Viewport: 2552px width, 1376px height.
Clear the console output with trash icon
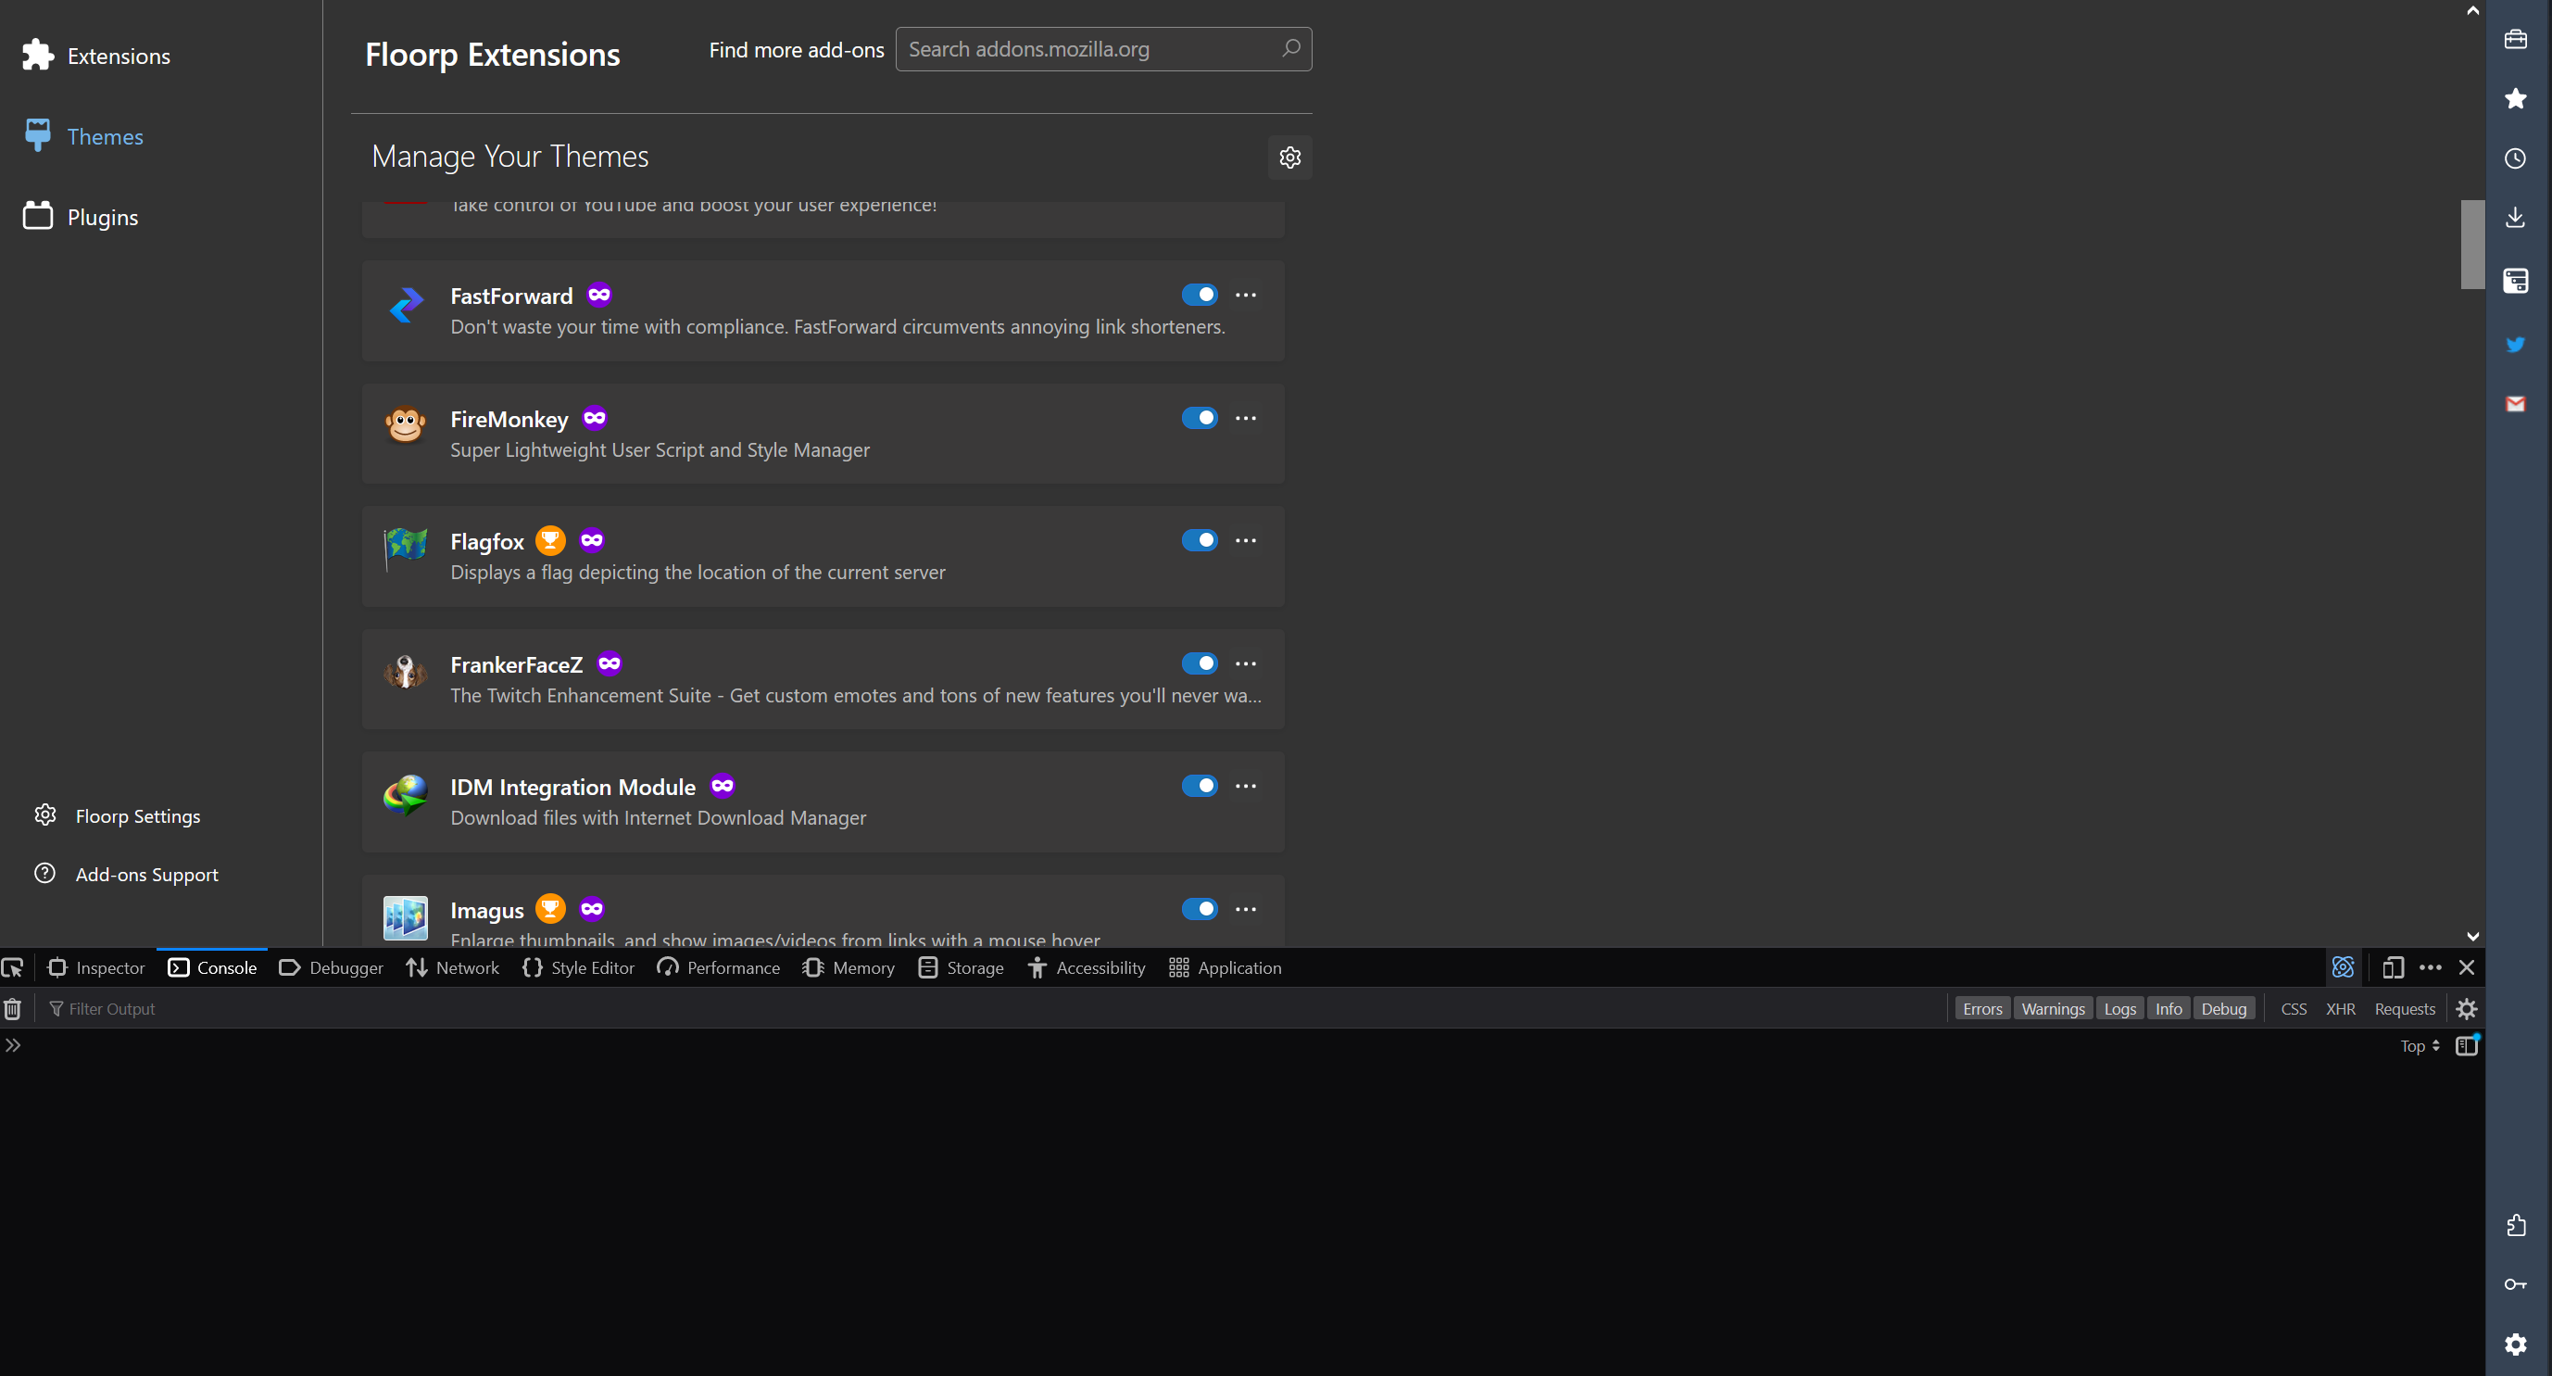[13, 1008]
